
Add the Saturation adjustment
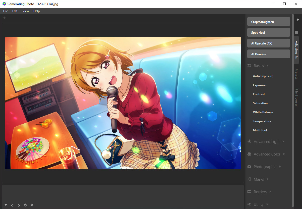click(260, 103)
